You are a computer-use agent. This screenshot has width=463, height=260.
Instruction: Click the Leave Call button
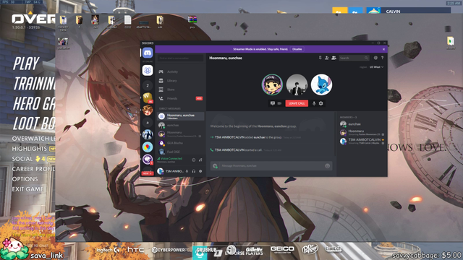[x=297, y=103]
